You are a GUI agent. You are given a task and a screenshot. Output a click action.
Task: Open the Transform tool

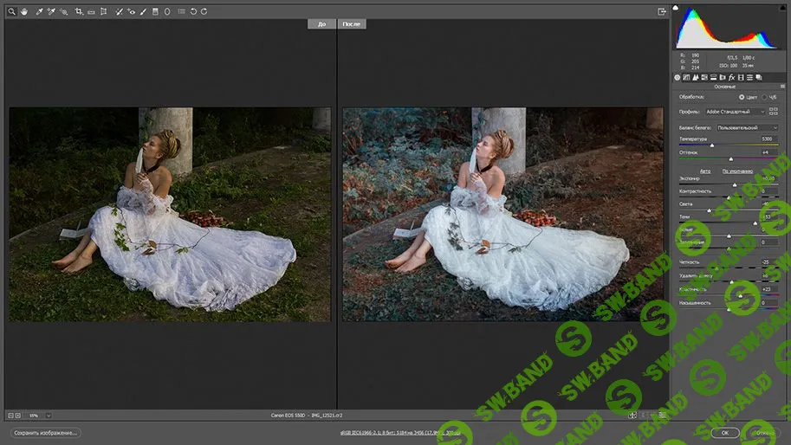(x=103, y=11)
